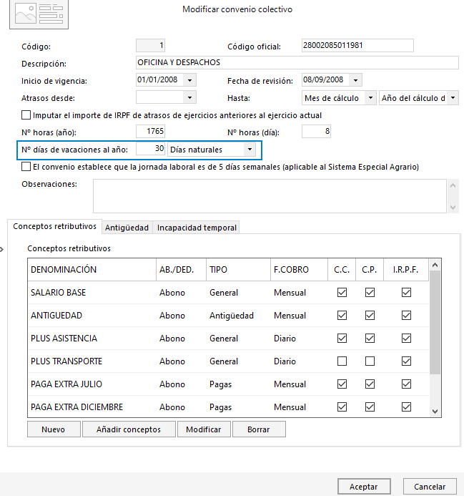
Task: Check the jornada laboral 5 días semanales box
Action: [26, 166]
